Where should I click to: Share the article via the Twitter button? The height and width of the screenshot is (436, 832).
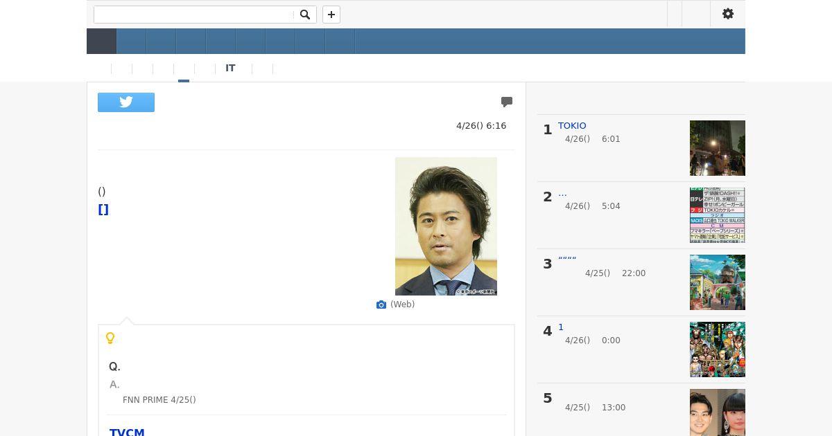126,102
